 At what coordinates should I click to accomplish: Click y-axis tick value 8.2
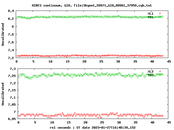pos(11,19)
